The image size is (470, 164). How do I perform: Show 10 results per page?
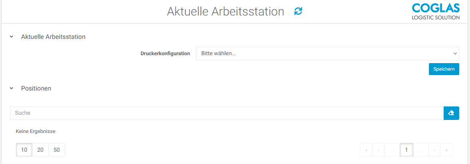coord(24,150)
